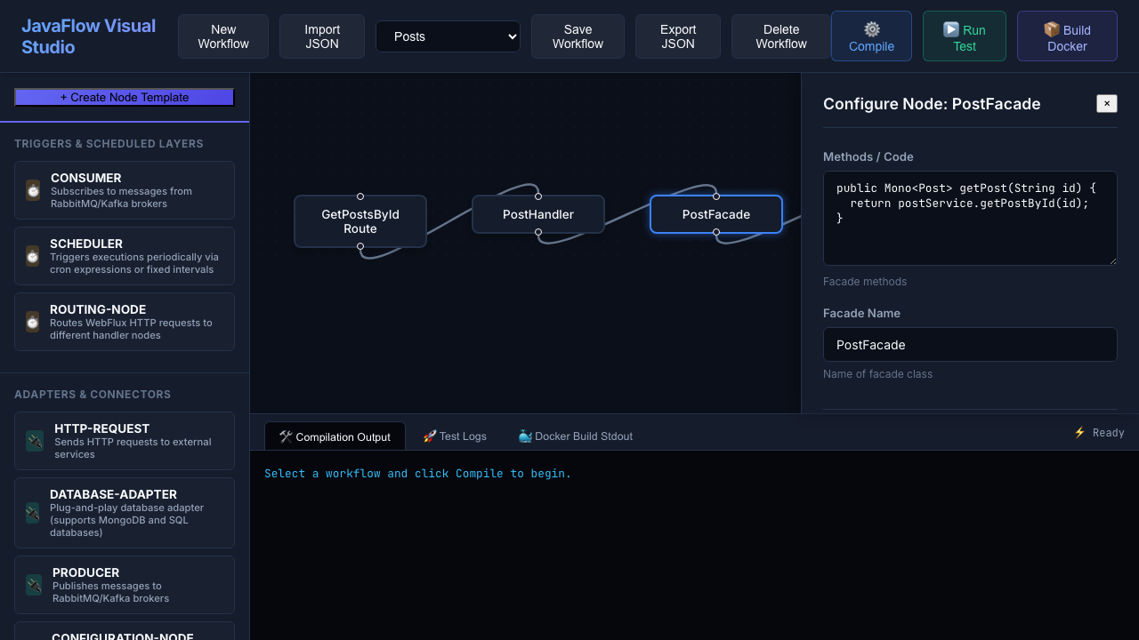Click the SCHEDULER node clock icon
The width and height of the screenshot is (1139, 640).
tap(33, 256)
